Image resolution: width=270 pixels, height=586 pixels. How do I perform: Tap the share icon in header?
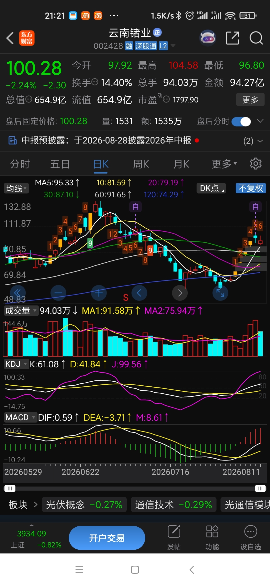point(232,38)
